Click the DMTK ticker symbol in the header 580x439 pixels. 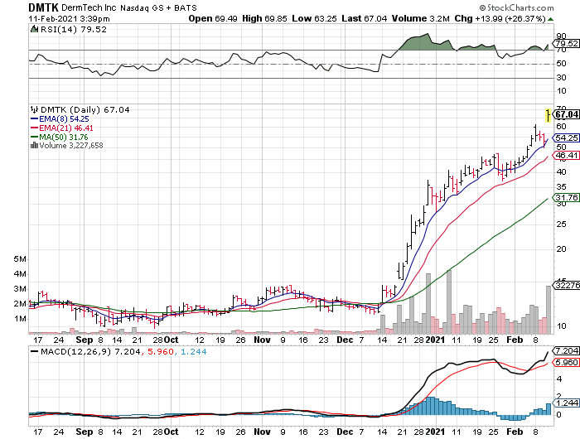43,7
